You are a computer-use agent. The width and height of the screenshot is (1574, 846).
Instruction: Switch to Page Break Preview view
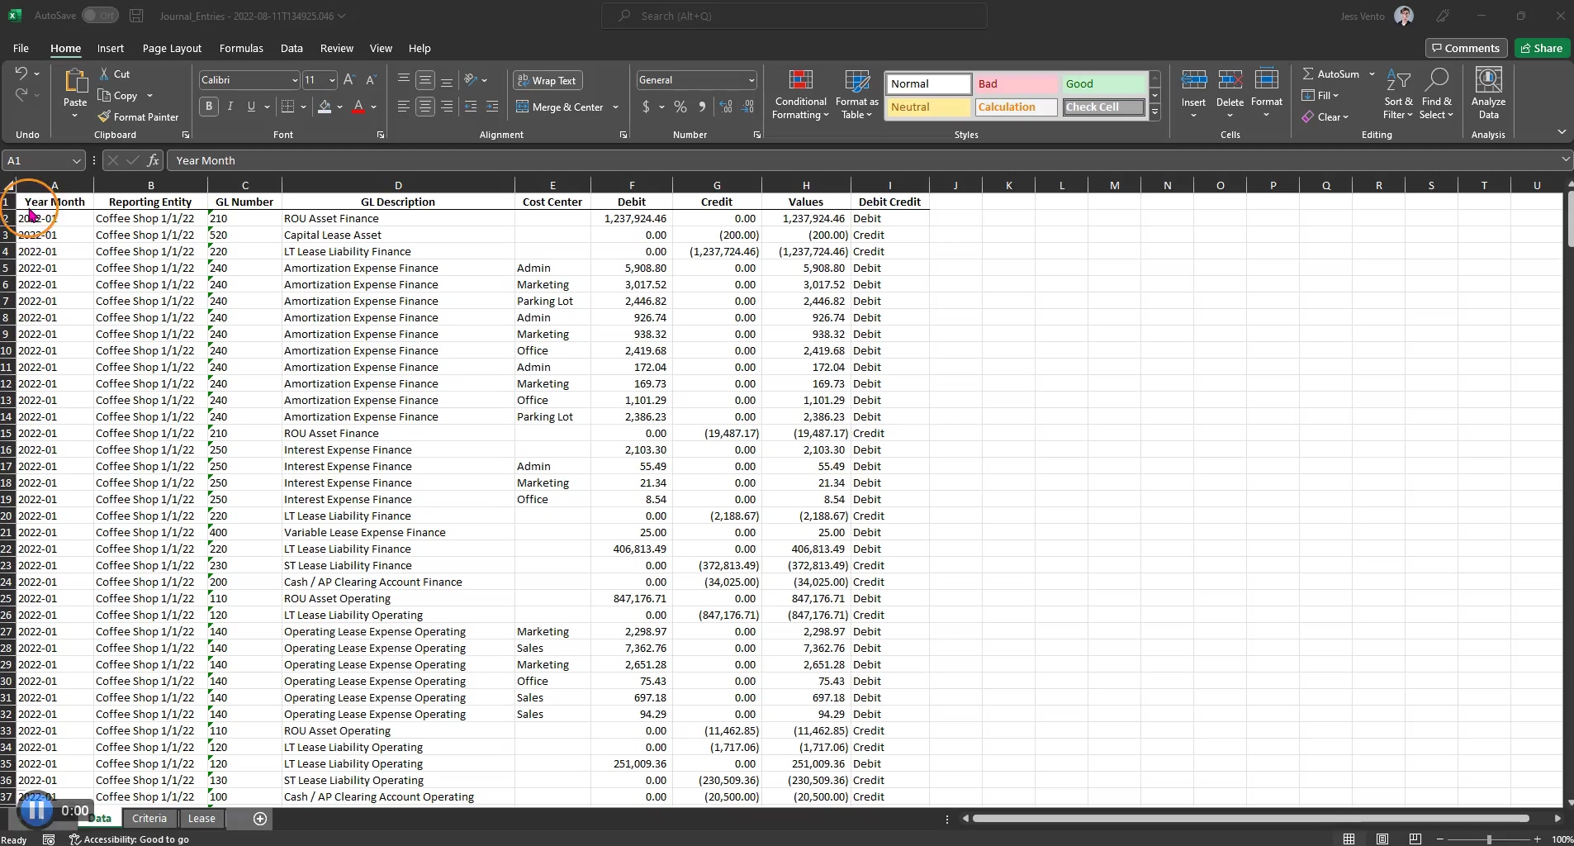coord(1415,839)
